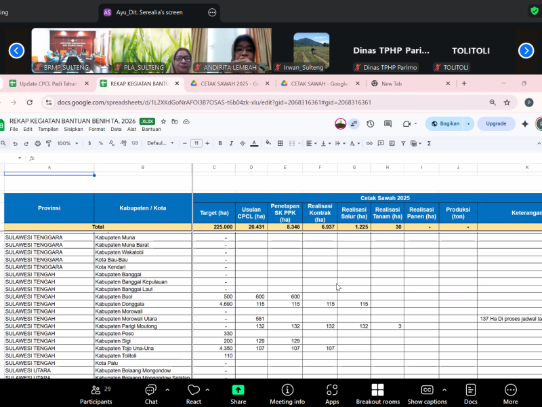Toggle italic formatting in the Sheets toolbar
Image resolution: width=542 pixels, height=407 pixels.
pos(232,143)
